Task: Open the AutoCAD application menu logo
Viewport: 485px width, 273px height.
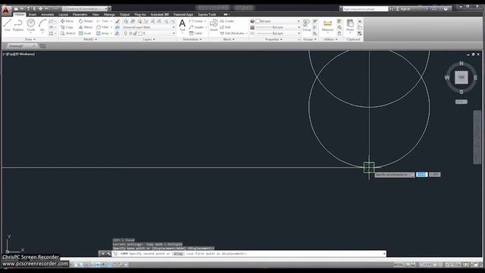Action: point(6,10)
